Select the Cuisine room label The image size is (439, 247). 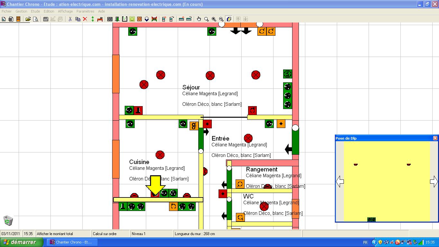(x=139, y=162)
